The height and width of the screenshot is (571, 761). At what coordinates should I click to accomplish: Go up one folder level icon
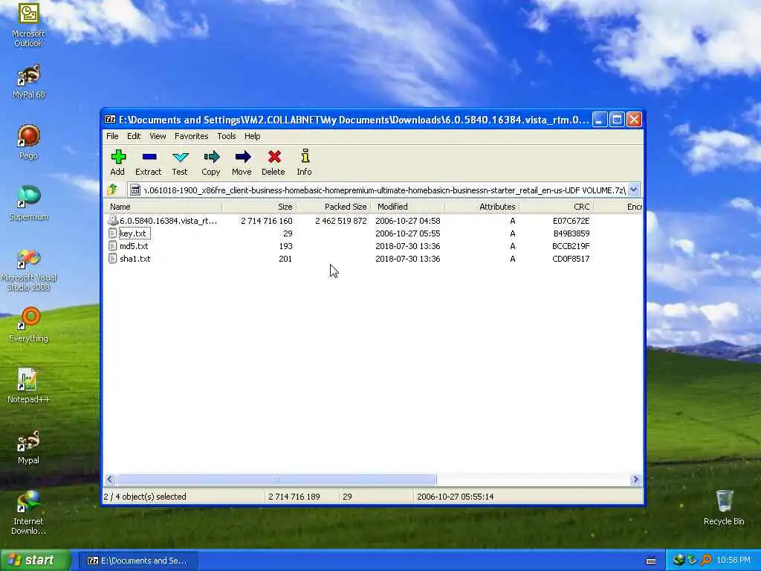113,190
